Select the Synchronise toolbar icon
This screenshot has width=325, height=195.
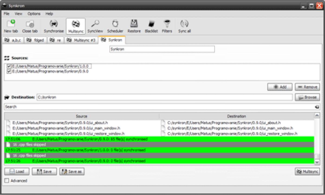(54, 26)
